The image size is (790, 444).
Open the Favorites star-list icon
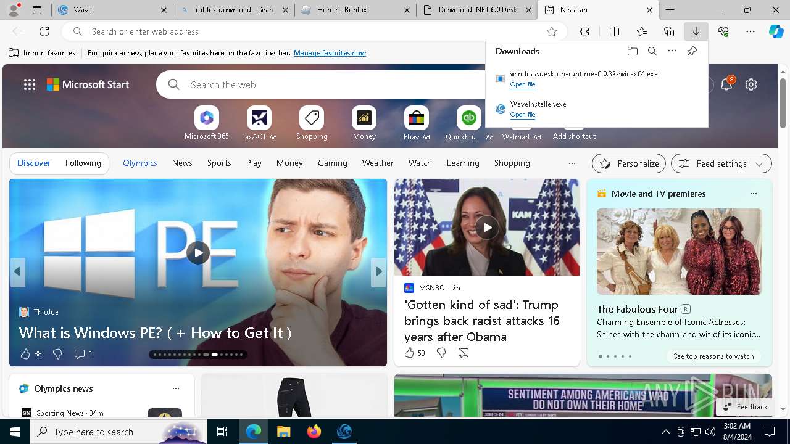click(642, 31)
